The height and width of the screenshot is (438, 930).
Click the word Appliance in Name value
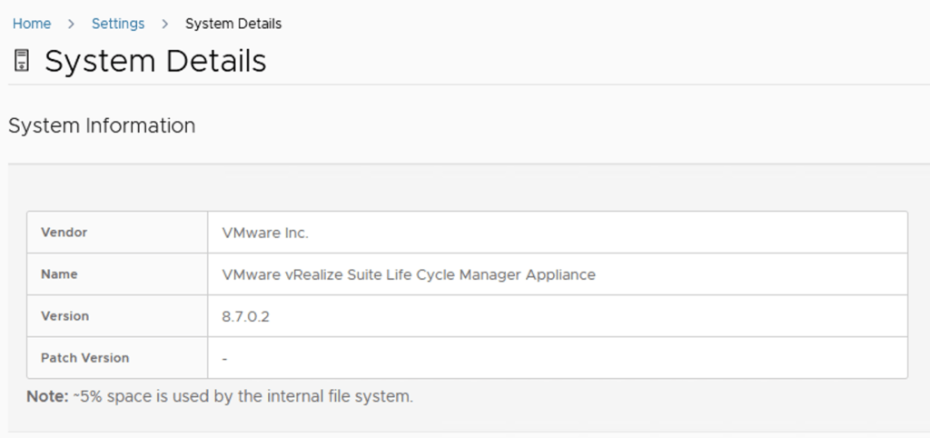pos(560,274)
